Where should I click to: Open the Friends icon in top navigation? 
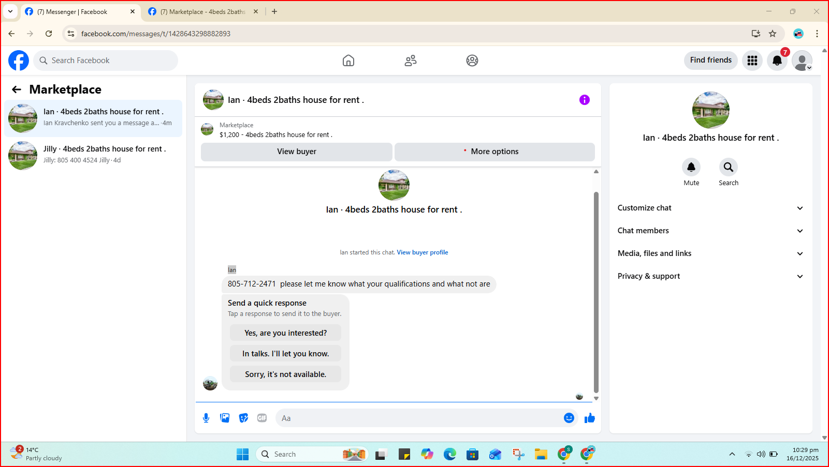[x=411, y=61]
